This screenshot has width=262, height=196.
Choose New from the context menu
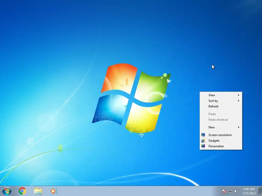221,127
